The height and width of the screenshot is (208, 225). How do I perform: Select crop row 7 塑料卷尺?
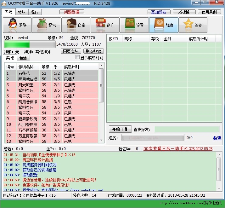click(51, 107)
